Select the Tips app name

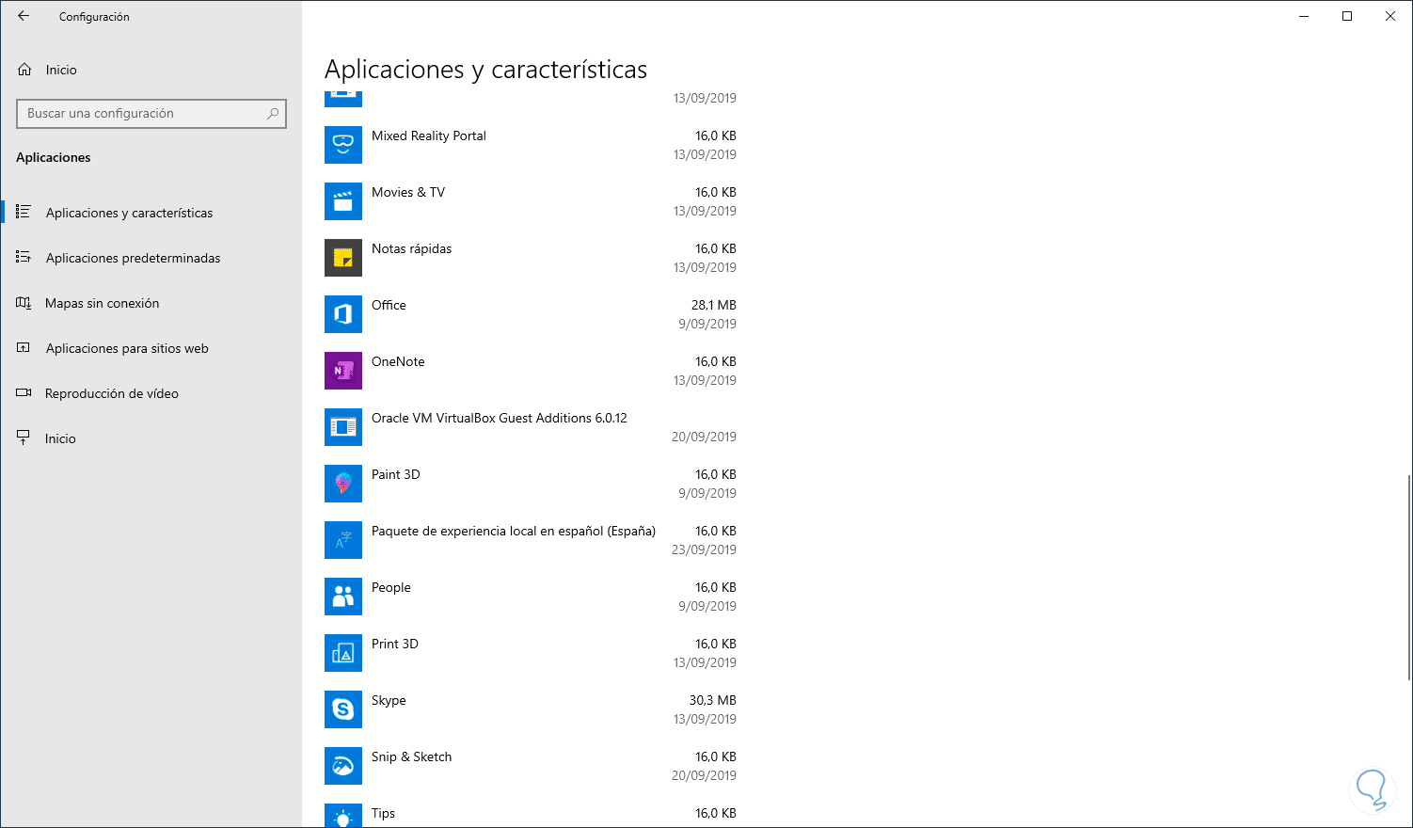(x=383, y=813)
